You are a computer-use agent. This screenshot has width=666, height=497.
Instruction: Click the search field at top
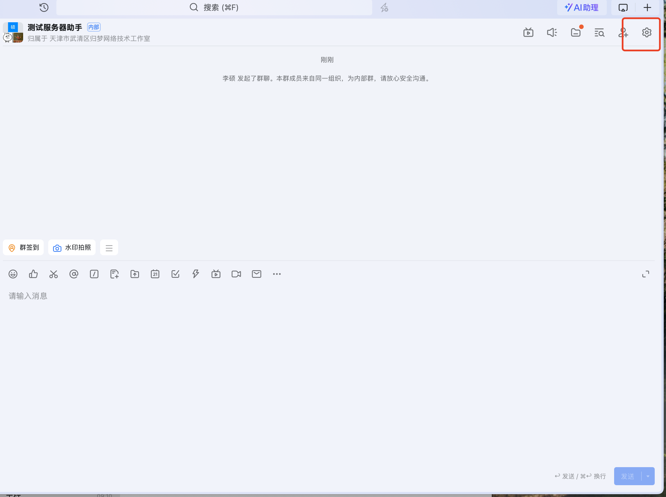(214, 8)
